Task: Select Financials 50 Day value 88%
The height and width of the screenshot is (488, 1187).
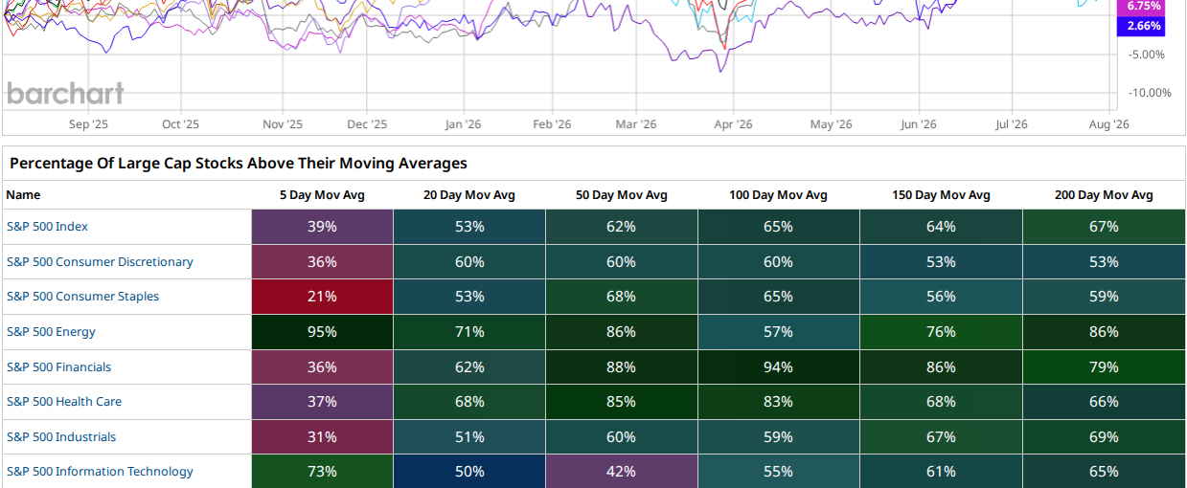Action: (621, 367)
